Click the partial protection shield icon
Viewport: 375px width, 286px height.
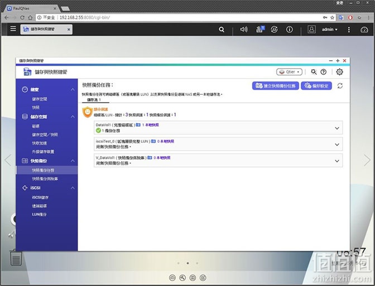click(88, 112)
